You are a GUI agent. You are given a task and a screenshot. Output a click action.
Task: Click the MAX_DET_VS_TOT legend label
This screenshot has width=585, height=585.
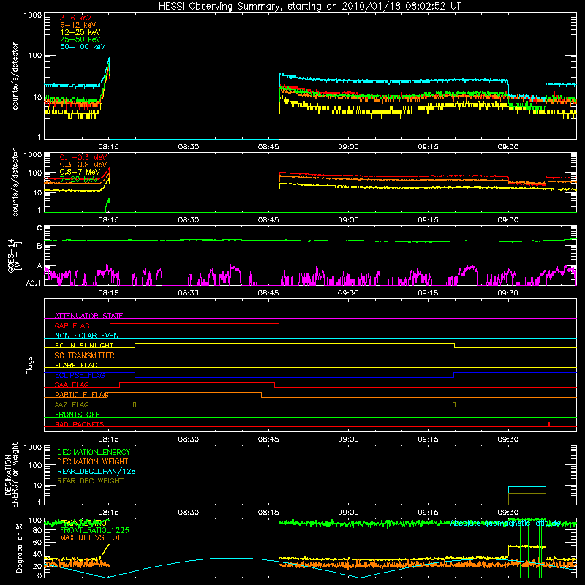click(x=90, y=538)
